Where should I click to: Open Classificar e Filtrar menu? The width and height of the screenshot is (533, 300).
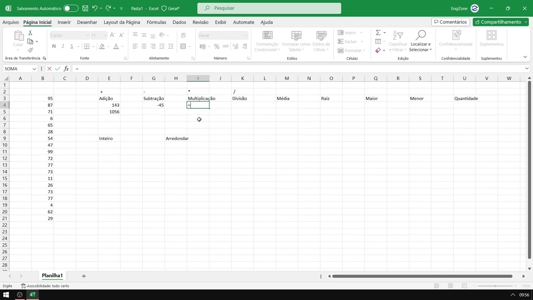pyautogui.click(x=398, y=41)
